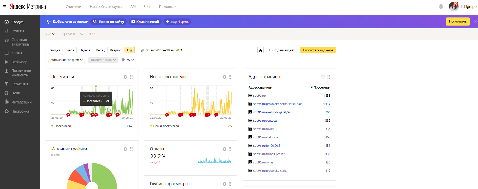Open the spb96.ru/contacts page link
Viewport: 478px width, 189px height.
(265, 121)
